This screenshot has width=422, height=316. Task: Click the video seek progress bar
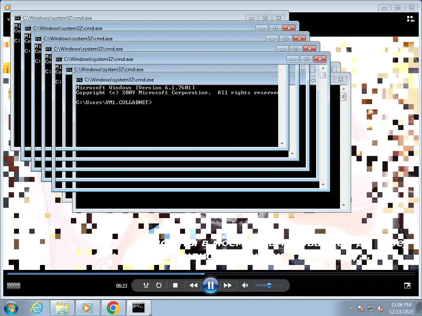coord(211,274)
